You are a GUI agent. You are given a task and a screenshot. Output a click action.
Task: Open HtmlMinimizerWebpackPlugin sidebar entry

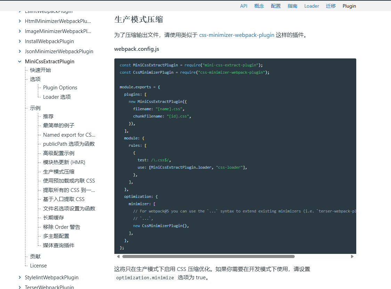point(58,21)
